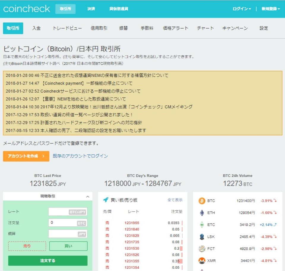Open the 手数料 navigation item
Image resolution: width=285 pixels, height=271 pixels.
(x=147, y=28)
